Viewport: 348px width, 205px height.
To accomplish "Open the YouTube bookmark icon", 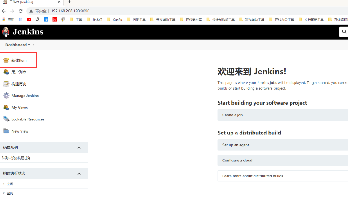I will [29, 20].
